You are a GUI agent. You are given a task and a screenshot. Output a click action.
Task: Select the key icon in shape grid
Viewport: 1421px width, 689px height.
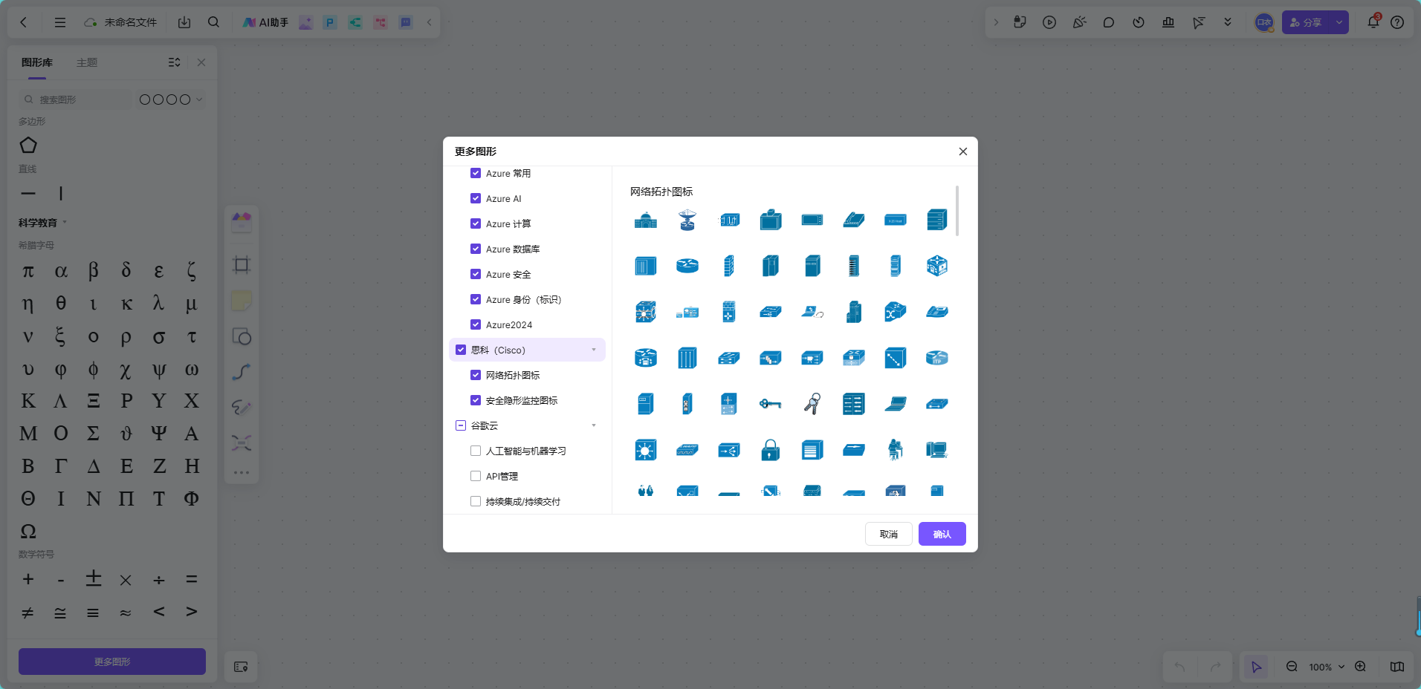(771, 404)
